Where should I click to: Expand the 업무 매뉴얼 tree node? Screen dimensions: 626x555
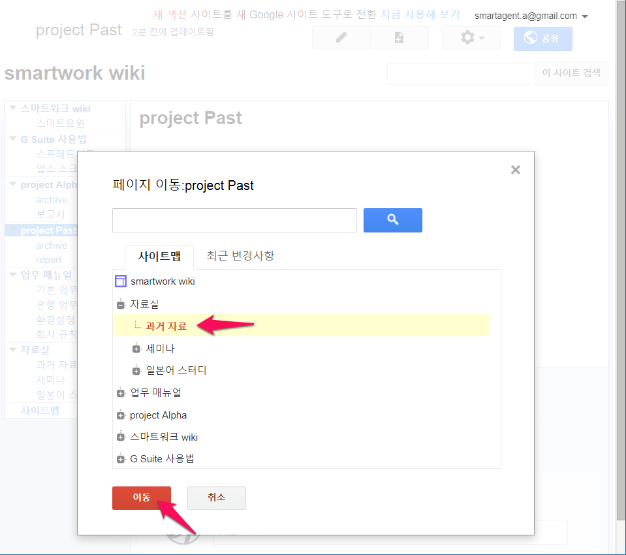click(120, 393)
